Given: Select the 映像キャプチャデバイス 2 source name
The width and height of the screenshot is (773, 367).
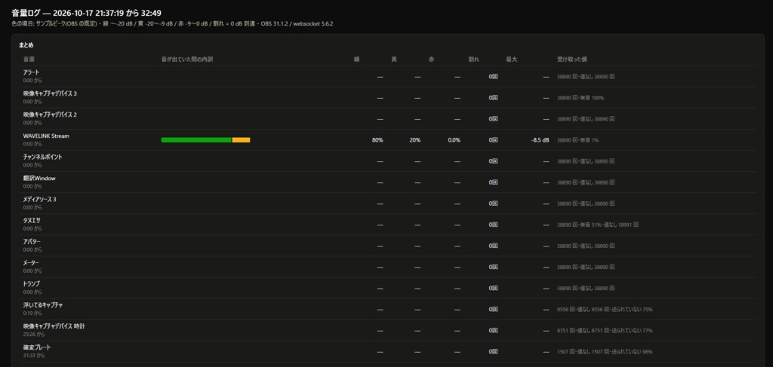Looking at the screenshot, I should 50,115.
